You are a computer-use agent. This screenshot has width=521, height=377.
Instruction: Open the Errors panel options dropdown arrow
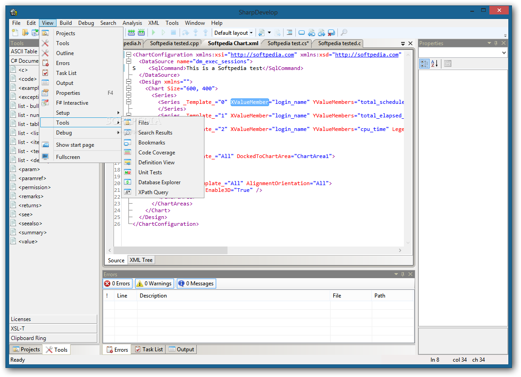tap(396, 274)
